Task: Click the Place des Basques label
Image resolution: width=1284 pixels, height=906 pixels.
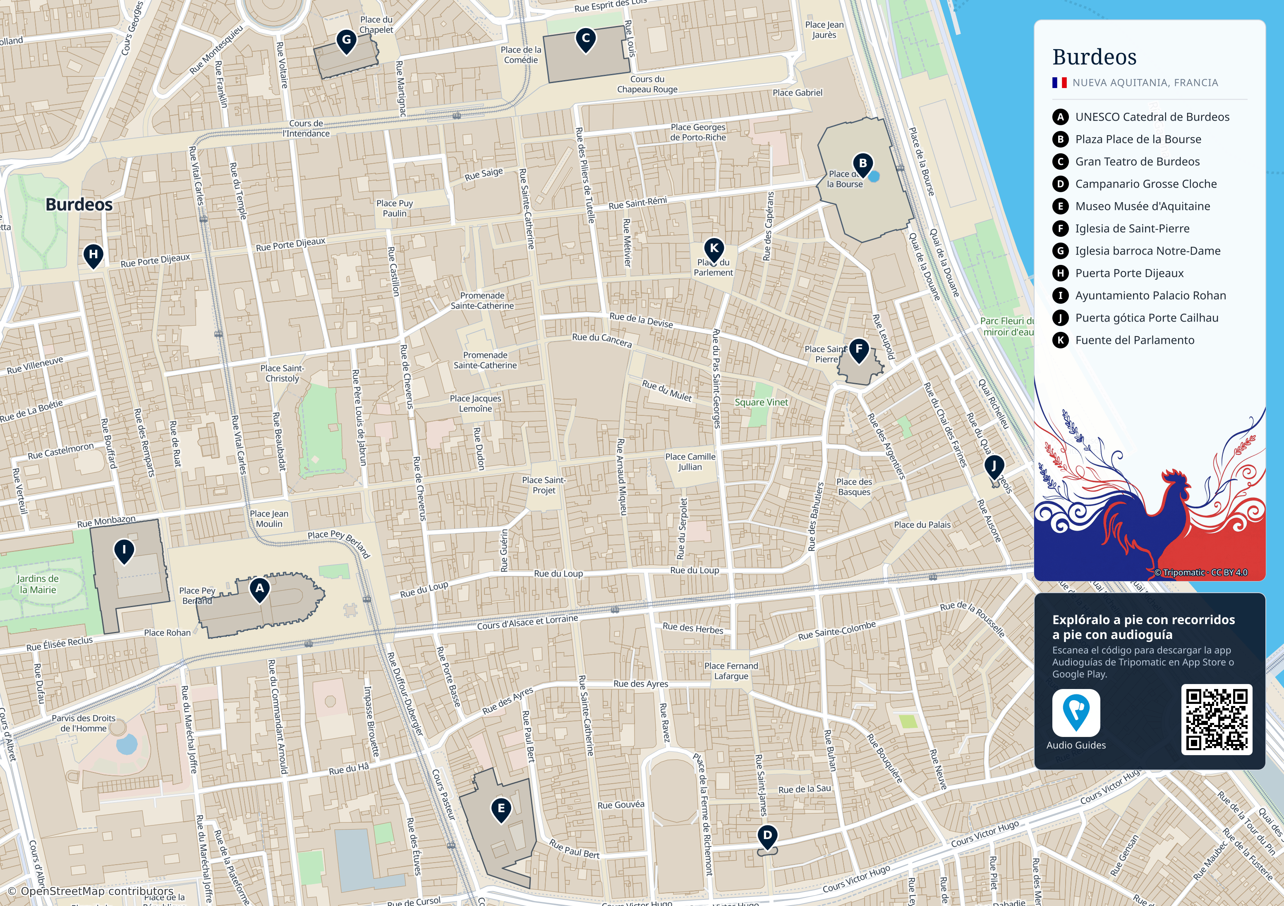Action: (x=854, y=487)
